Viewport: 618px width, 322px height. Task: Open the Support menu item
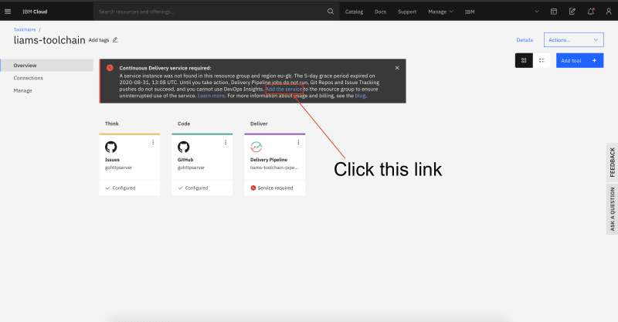pos(407,12)
